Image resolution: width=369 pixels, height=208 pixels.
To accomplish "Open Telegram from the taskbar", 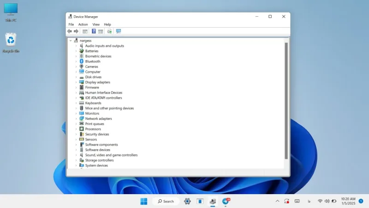I will pos(226,201).
